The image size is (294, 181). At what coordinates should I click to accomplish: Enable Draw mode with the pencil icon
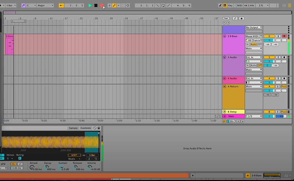click(220, 5)
